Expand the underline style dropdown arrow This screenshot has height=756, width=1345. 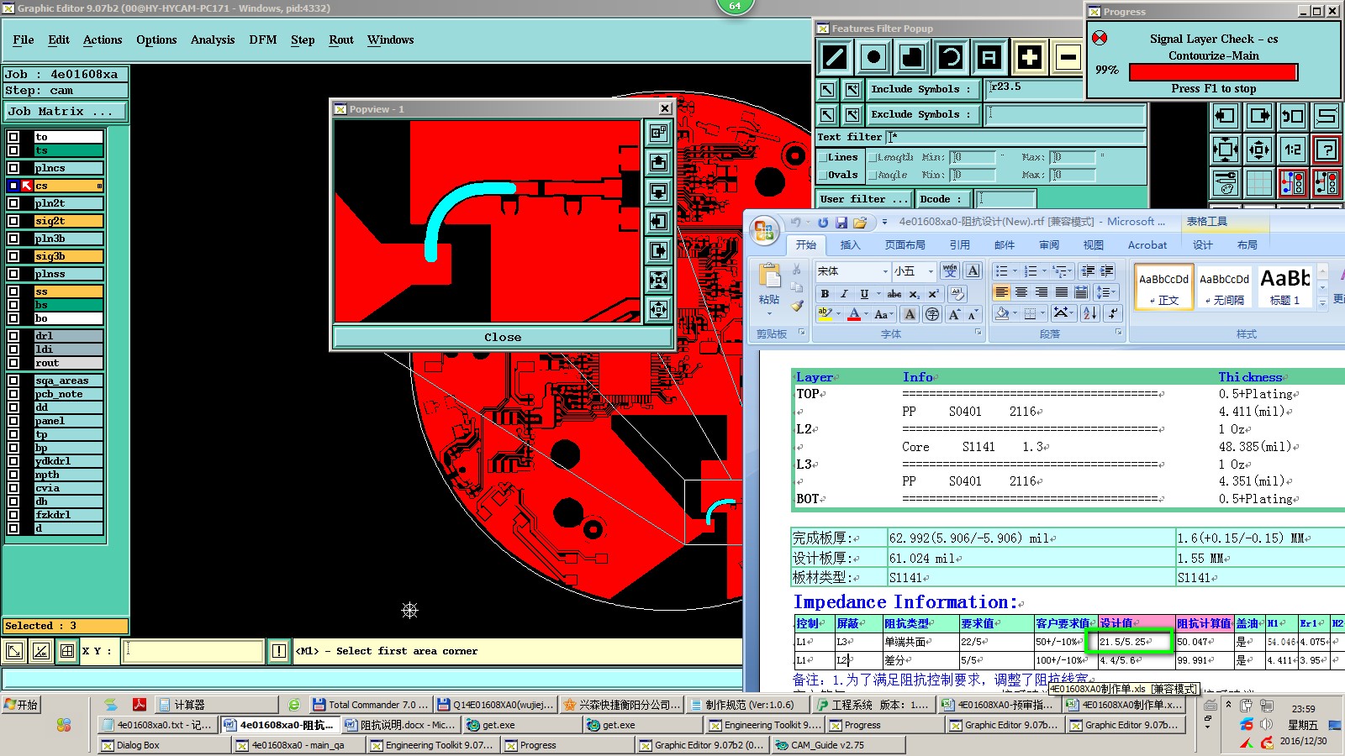(x=878, y=294)
